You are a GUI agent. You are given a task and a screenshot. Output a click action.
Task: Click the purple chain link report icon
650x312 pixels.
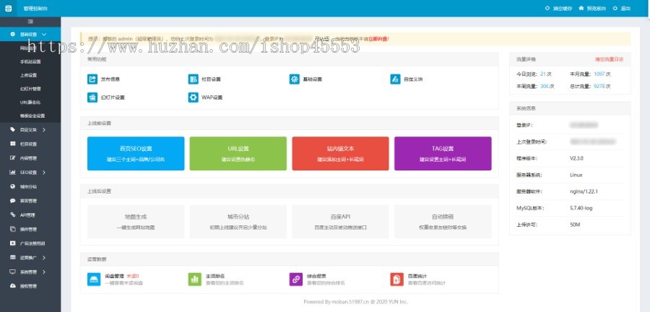coord(296,279)
